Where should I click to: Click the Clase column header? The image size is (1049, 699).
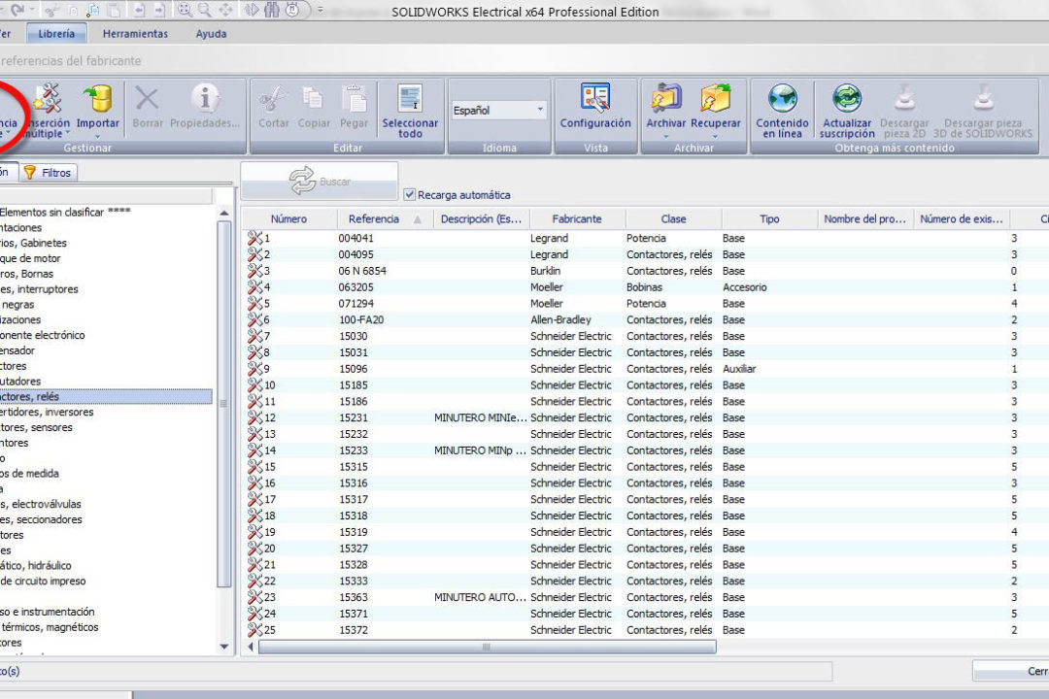673,218
